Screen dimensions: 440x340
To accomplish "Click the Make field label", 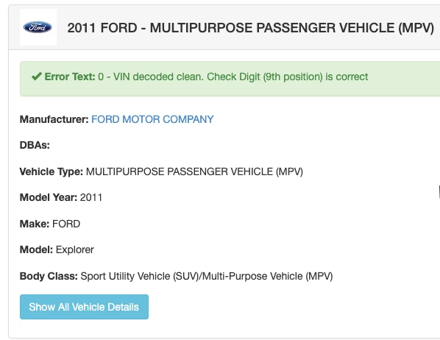I will point(35,224).
